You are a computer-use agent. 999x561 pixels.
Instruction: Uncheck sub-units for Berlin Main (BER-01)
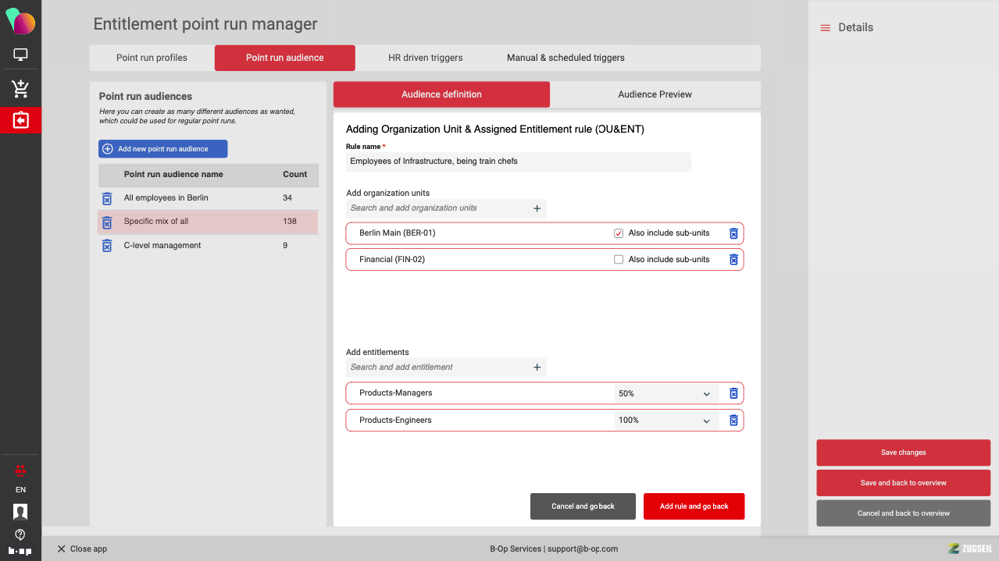[x=619, y=233]
